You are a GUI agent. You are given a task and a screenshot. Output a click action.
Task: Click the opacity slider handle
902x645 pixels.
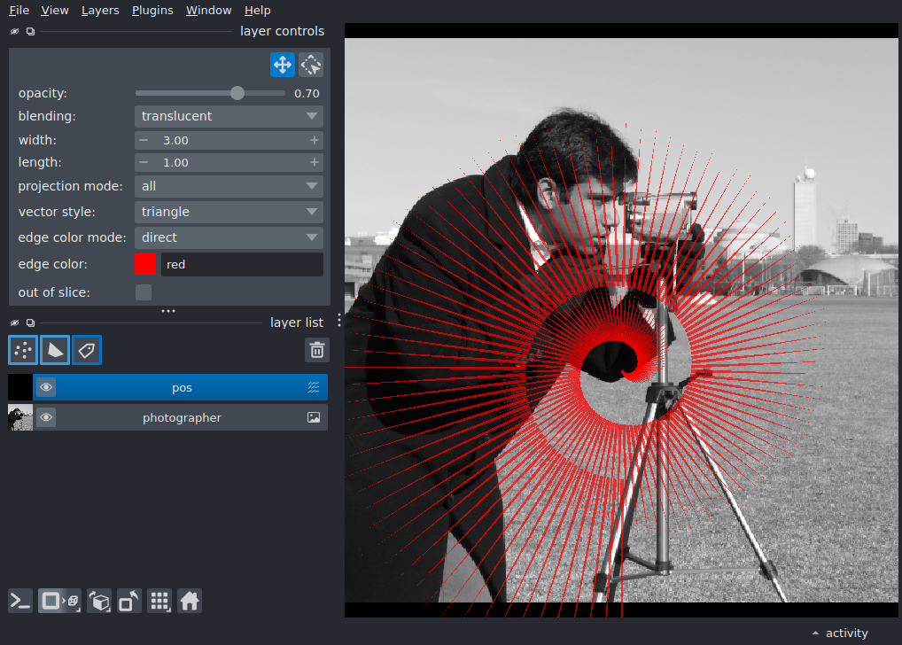237,93
